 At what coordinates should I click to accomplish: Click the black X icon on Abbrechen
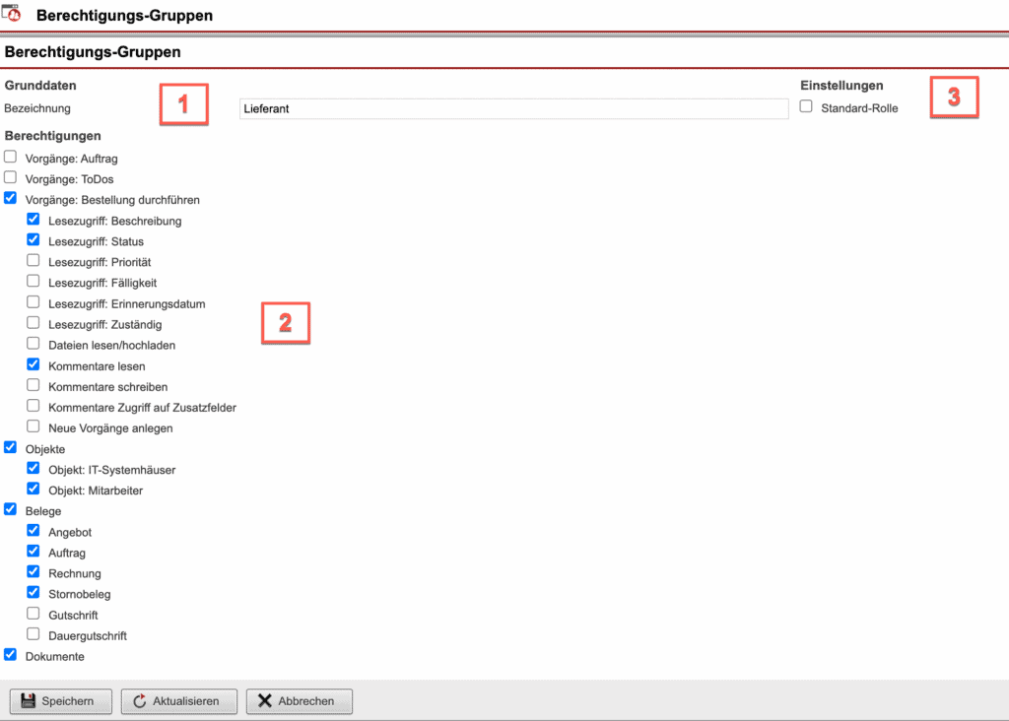tap(265, 701)
